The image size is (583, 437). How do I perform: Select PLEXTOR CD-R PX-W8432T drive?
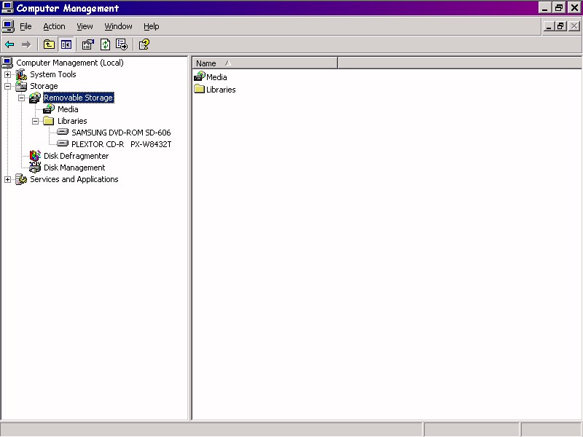(x=122, y=144)
